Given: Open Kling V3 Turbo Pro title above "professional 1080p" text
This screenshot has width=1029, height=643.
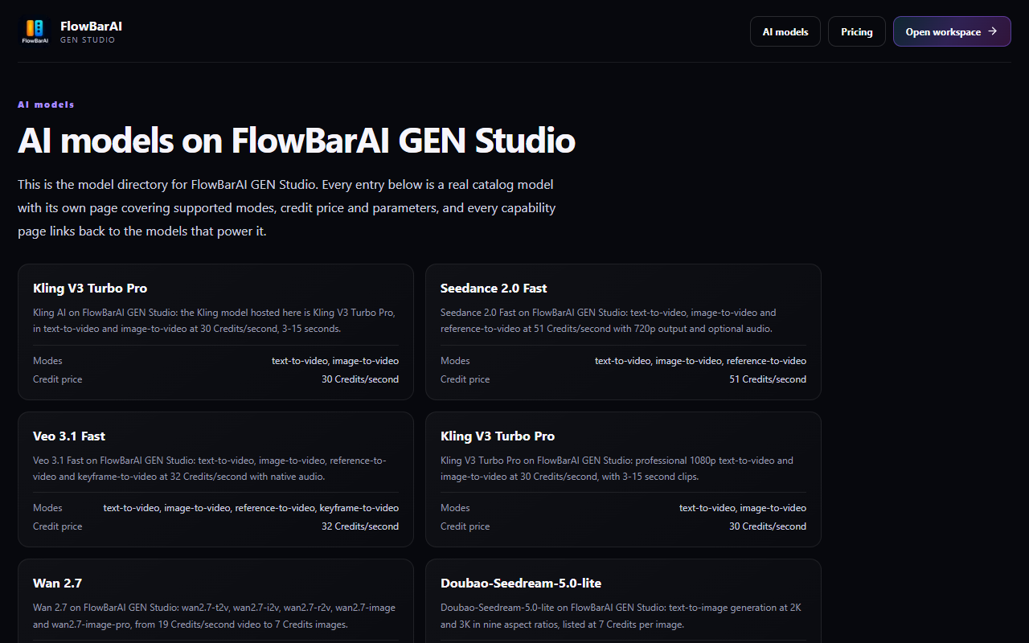Looking at the screenshot, I should coord(498,436).
